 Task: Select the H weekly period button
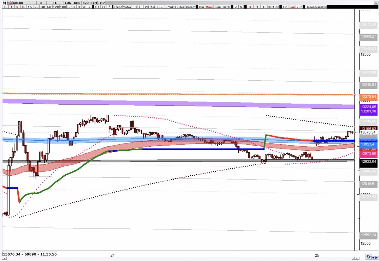point(79,7)
